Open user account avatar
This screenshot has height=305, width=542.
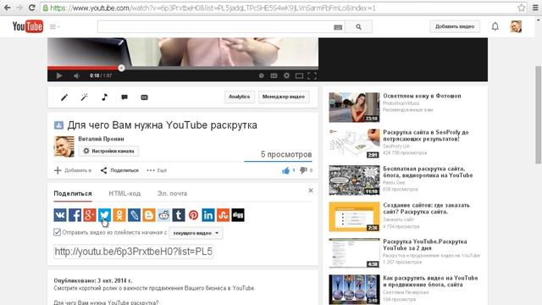pyautogui.click(x=516, y=26)
